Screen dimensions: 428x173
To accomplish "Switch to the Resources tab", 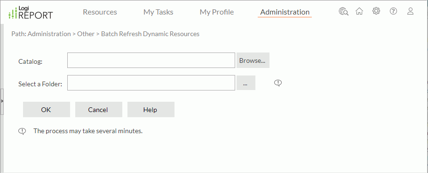I will [100, 12].
